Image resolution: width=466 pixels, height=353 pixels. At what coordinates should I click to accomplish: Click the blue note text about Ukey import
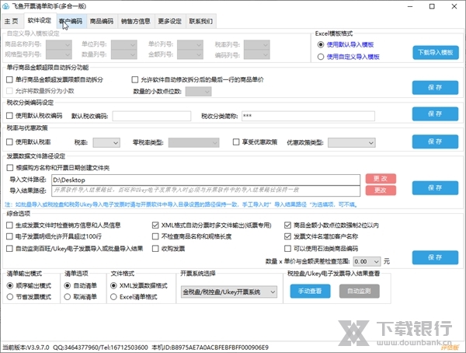click(181, 204)
